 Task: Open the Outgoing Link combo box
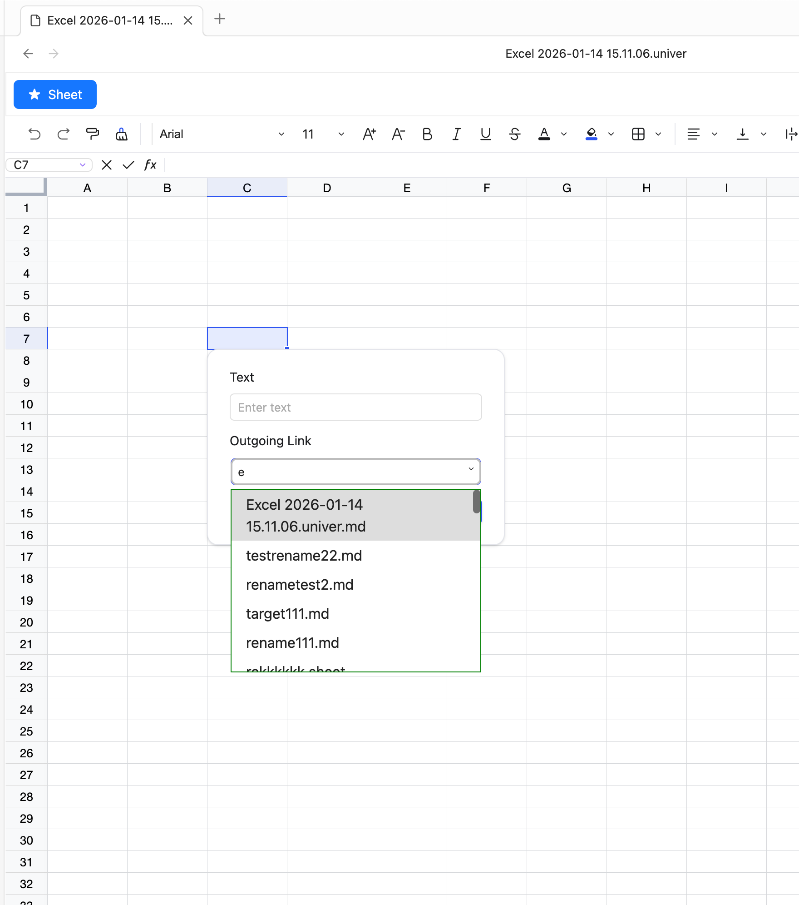point(355,472)
